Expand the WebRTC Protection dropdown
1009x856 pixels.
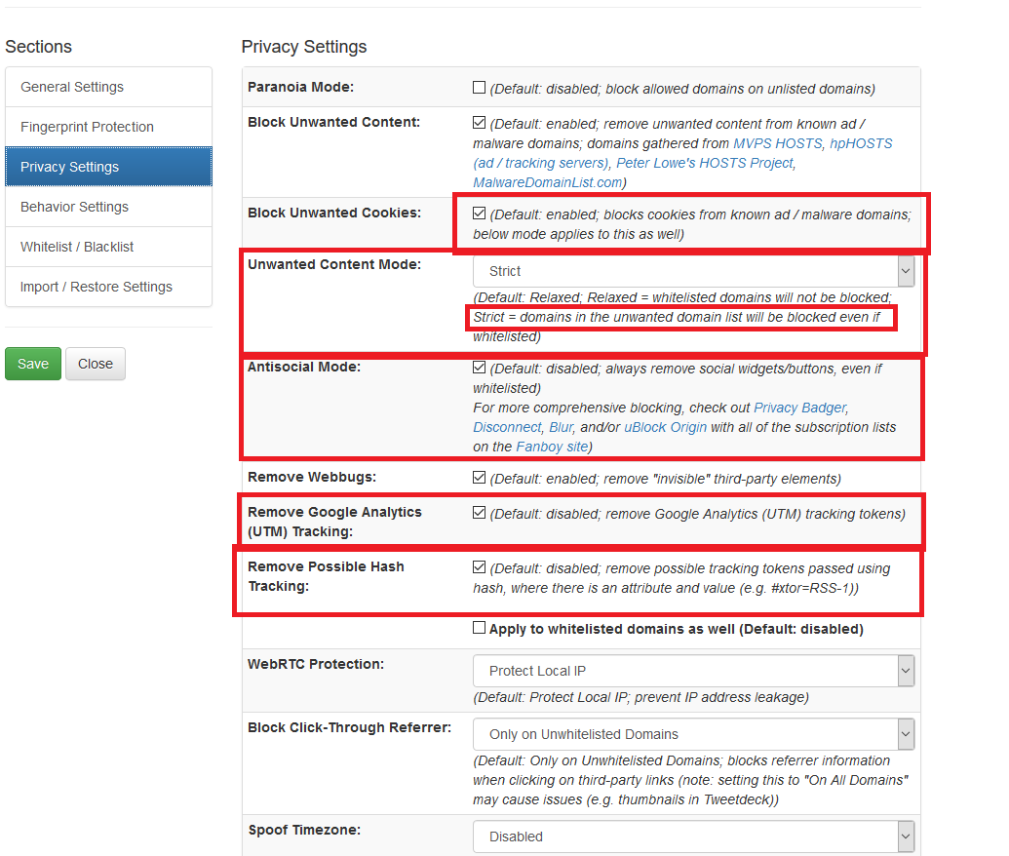pyautogui.click(x=694, y=671)
